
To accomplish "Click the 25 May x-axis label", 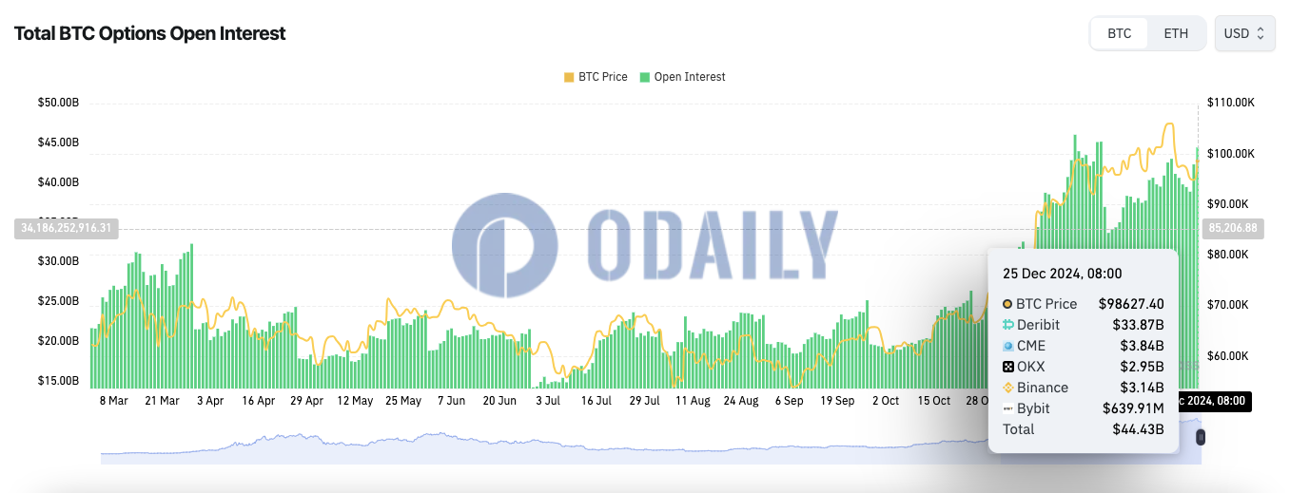I will tap(403, 401).
